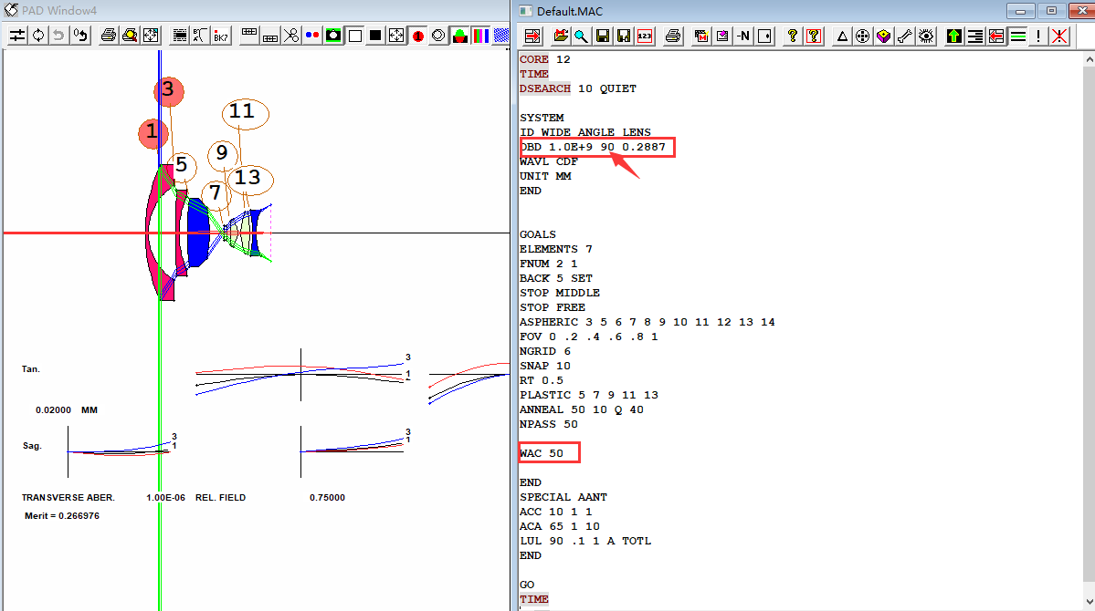This screenshot has width=1095, height=611.
Task: Place the cursor on the "WAC 50" line
Action: point(548,453)
